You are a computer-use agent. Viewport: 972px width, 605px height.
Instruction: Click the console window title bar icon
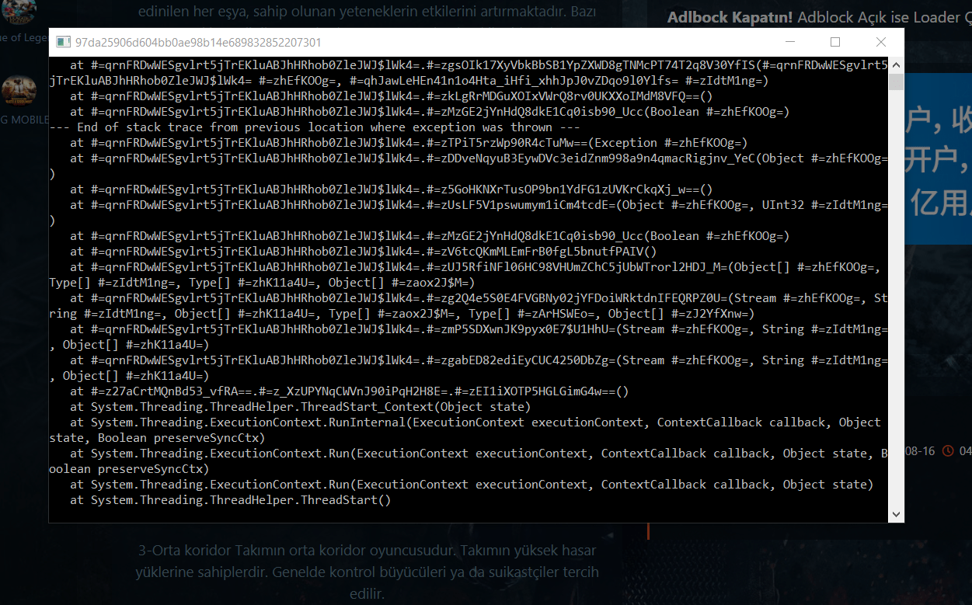[63, 42]
